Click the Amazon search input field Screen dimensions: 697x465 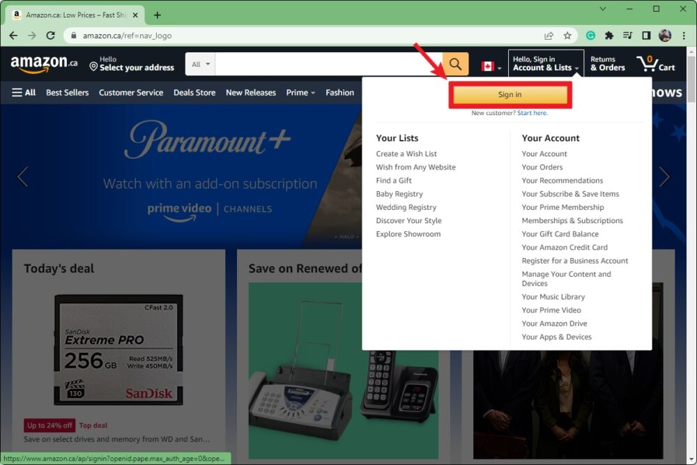(x=328, y=64)
